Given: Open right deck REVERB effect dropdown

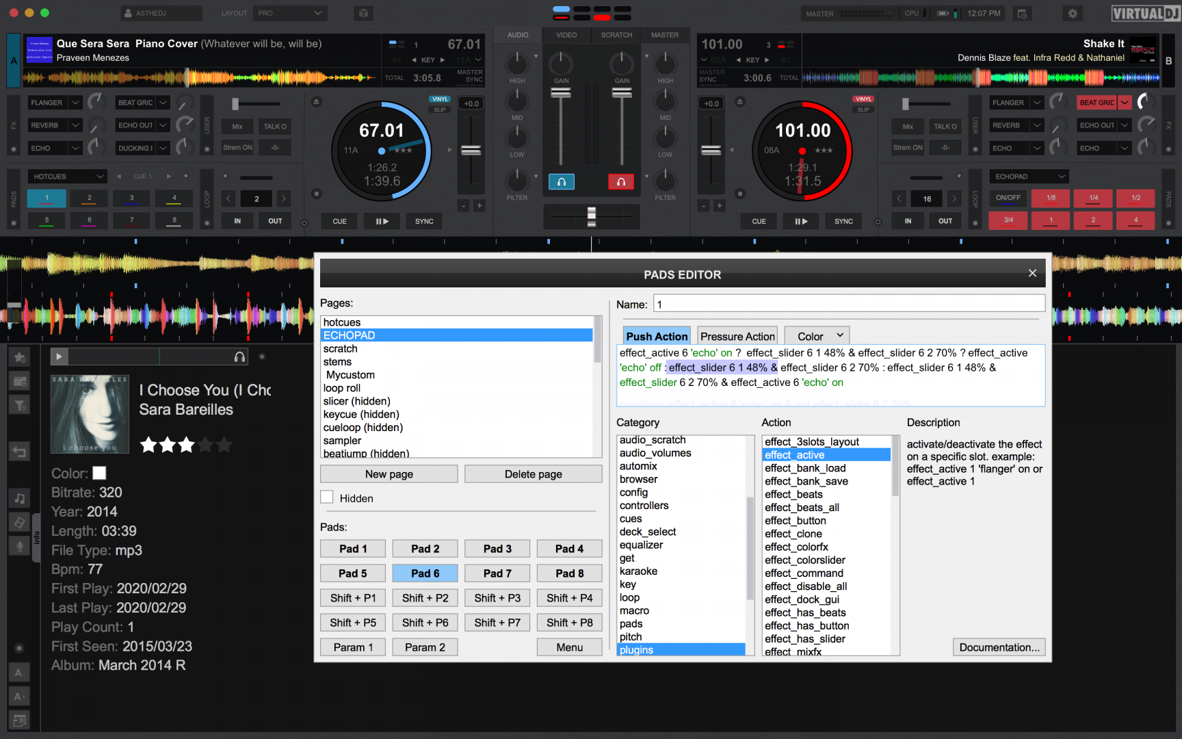Looking at the screenshot, I should (1037, 125).
